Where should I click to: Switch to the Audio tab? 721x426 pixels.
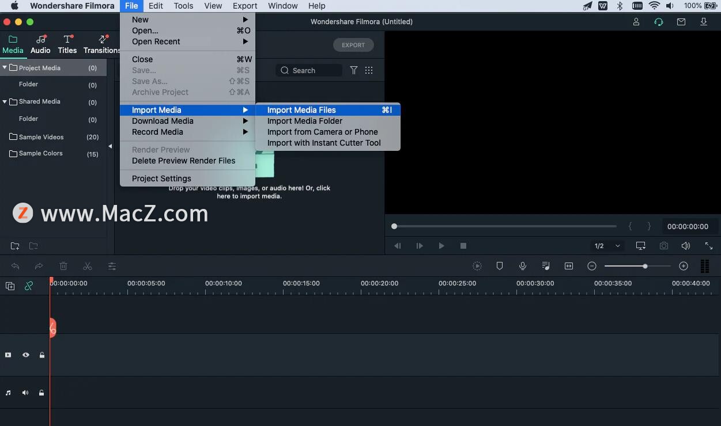[40, 44]
